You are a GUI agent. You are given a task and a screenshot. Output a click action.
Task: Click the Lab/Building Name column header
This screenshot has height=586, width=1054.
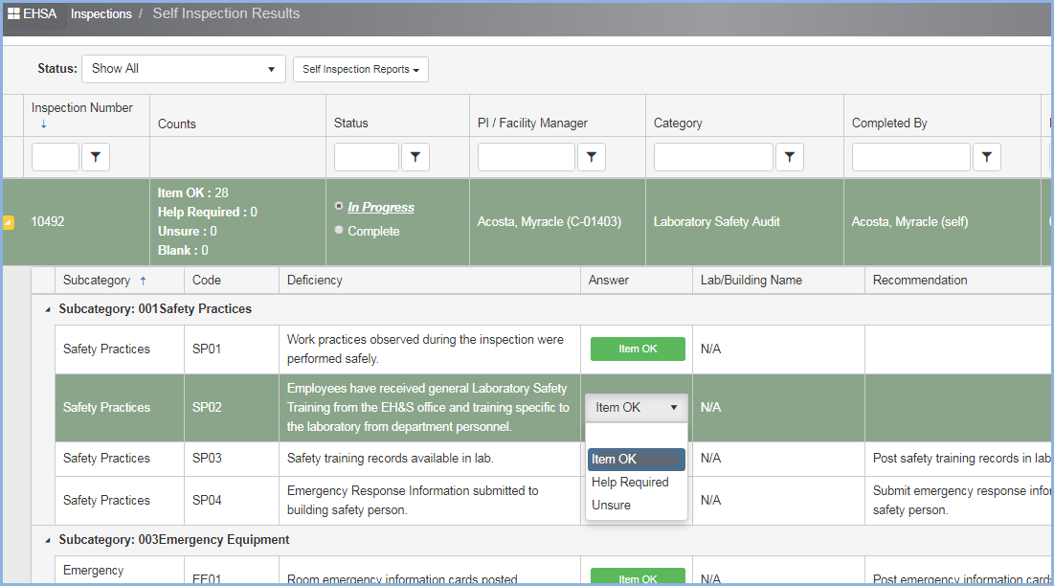click(x=751, y=281)
